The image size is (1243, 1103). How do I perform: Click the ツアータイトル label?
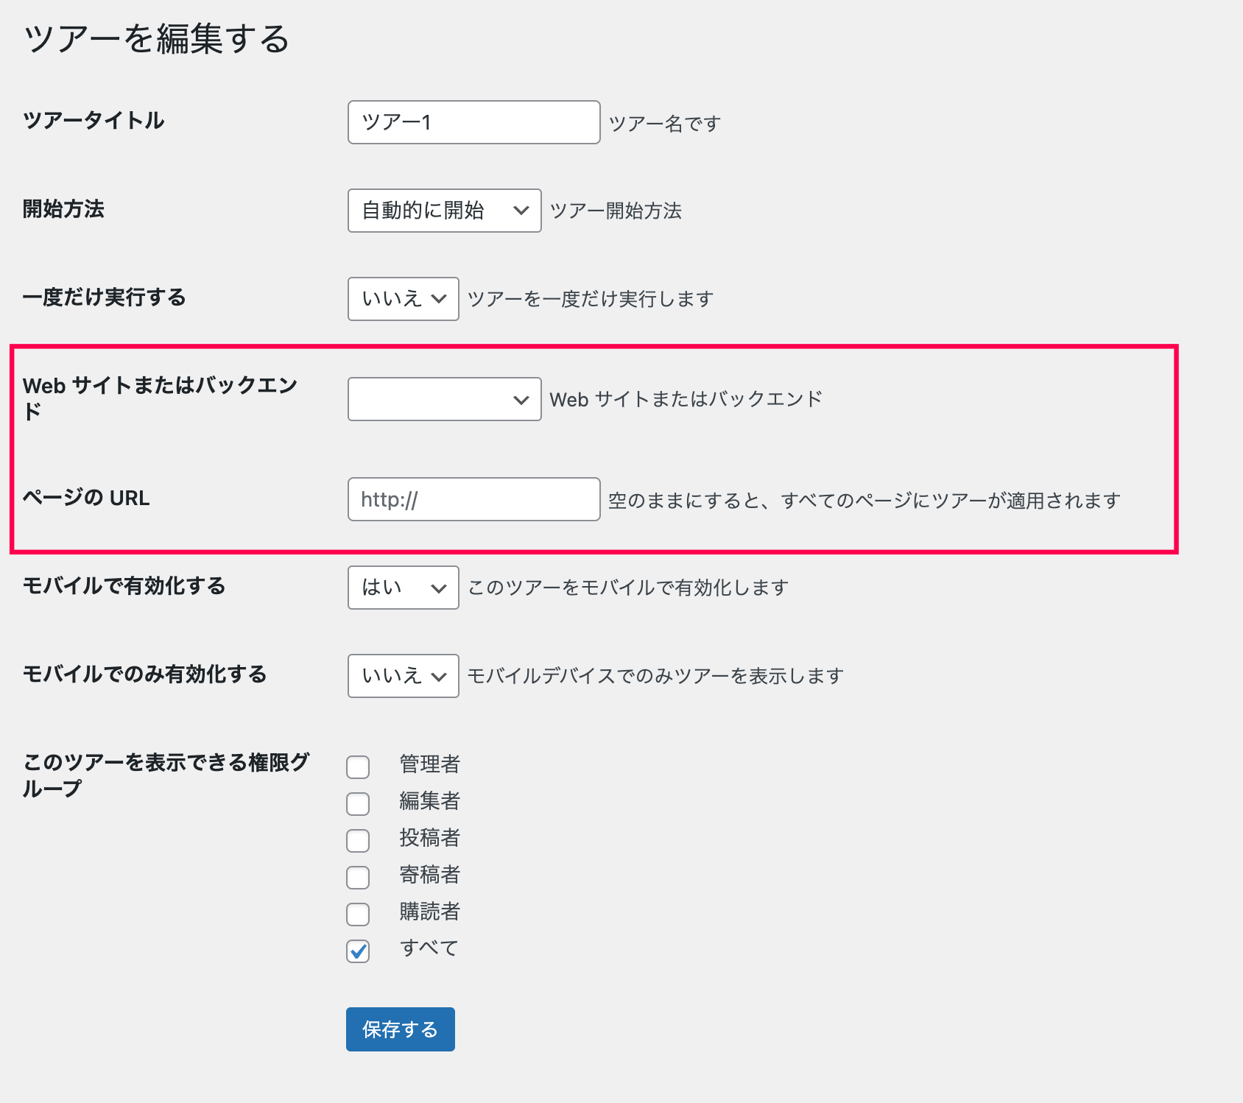94,120
